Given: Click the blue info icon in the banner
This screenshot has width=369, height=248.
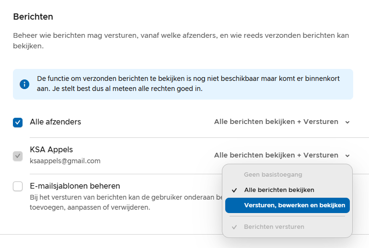Looking at the screenshot, I should pos(24,84).
